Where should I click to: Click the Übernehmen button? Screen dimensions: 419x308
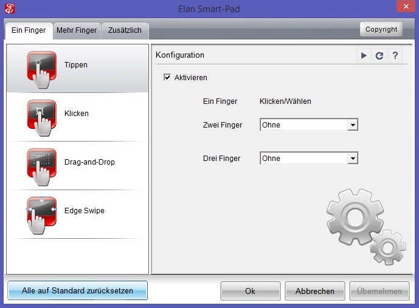379,291
